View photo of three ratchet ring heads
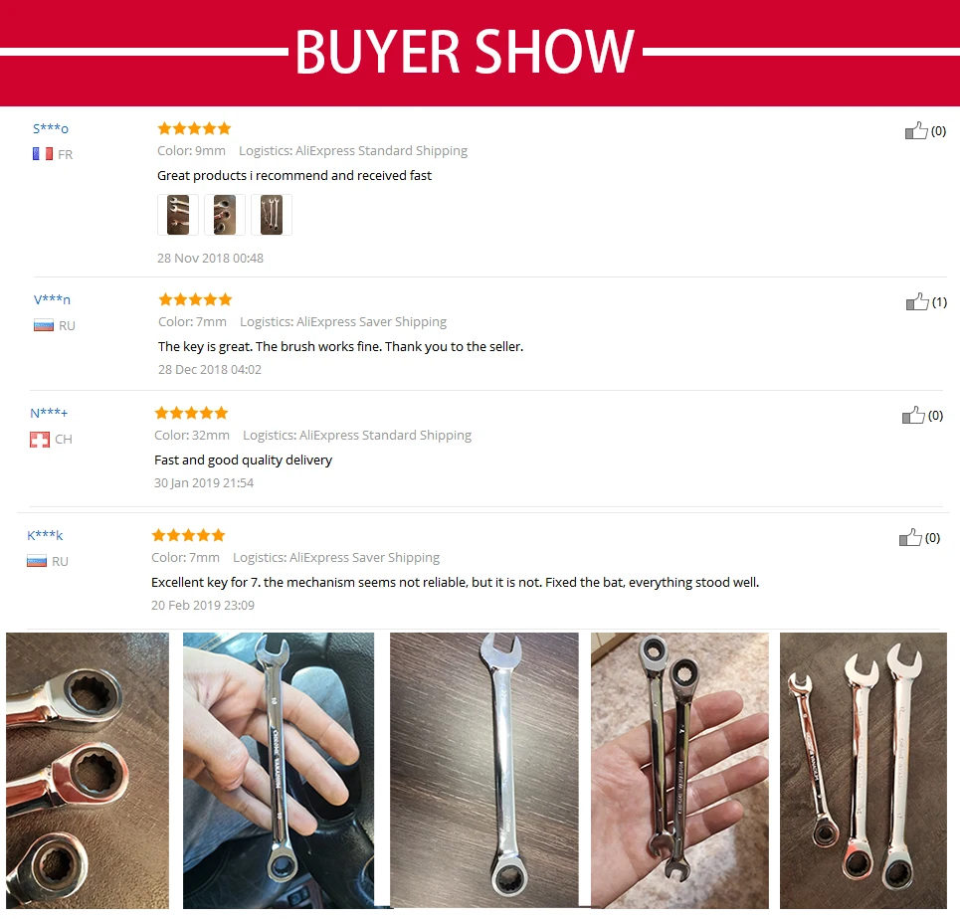This screenshot has width=960, height=919. 88,770
